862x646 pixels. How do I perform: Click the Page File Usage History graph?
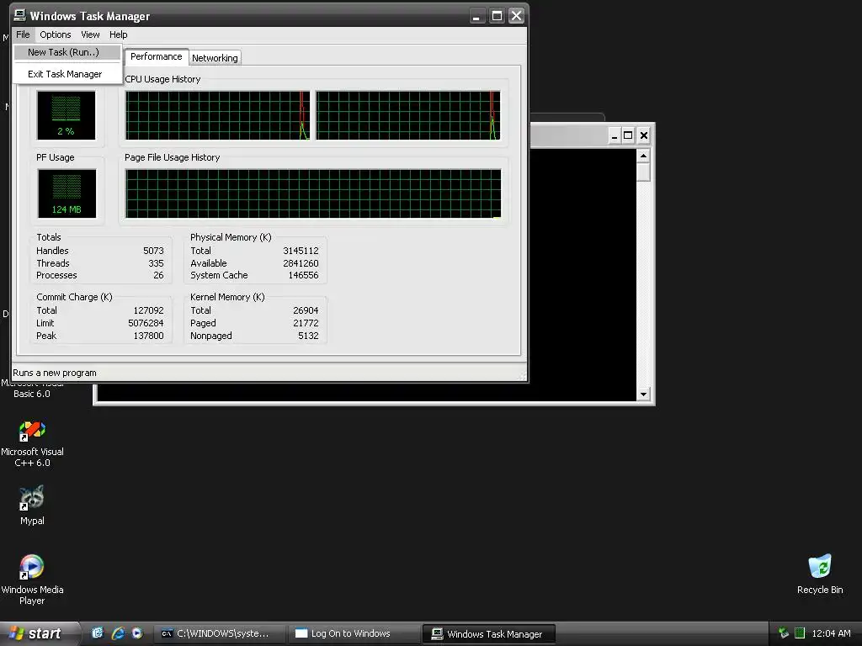pos(313,193)
